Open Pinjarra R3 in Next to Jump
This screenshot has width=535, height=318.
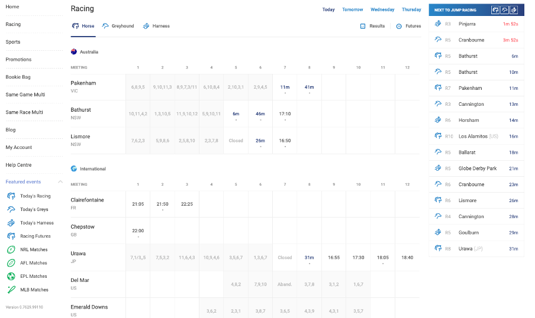[x=476, y=24]
